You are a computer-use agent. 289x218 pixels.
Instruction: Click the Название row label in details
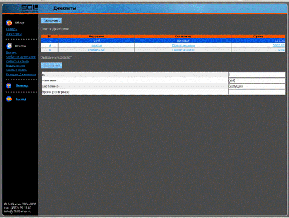pos(49,80)
